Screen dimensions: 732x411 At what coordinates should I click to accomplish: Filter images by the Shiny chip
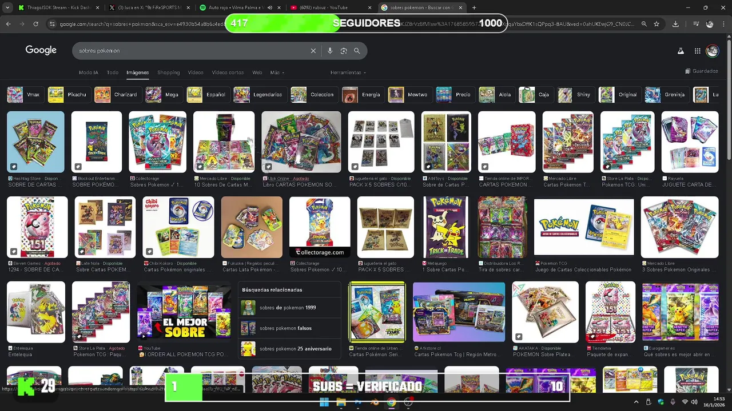coord(575,95)
